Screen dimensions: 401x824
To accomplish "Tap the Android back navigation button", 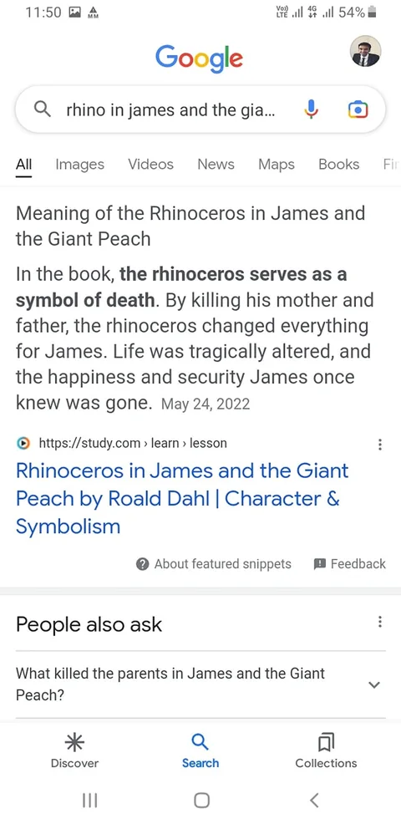I will 314,800.
